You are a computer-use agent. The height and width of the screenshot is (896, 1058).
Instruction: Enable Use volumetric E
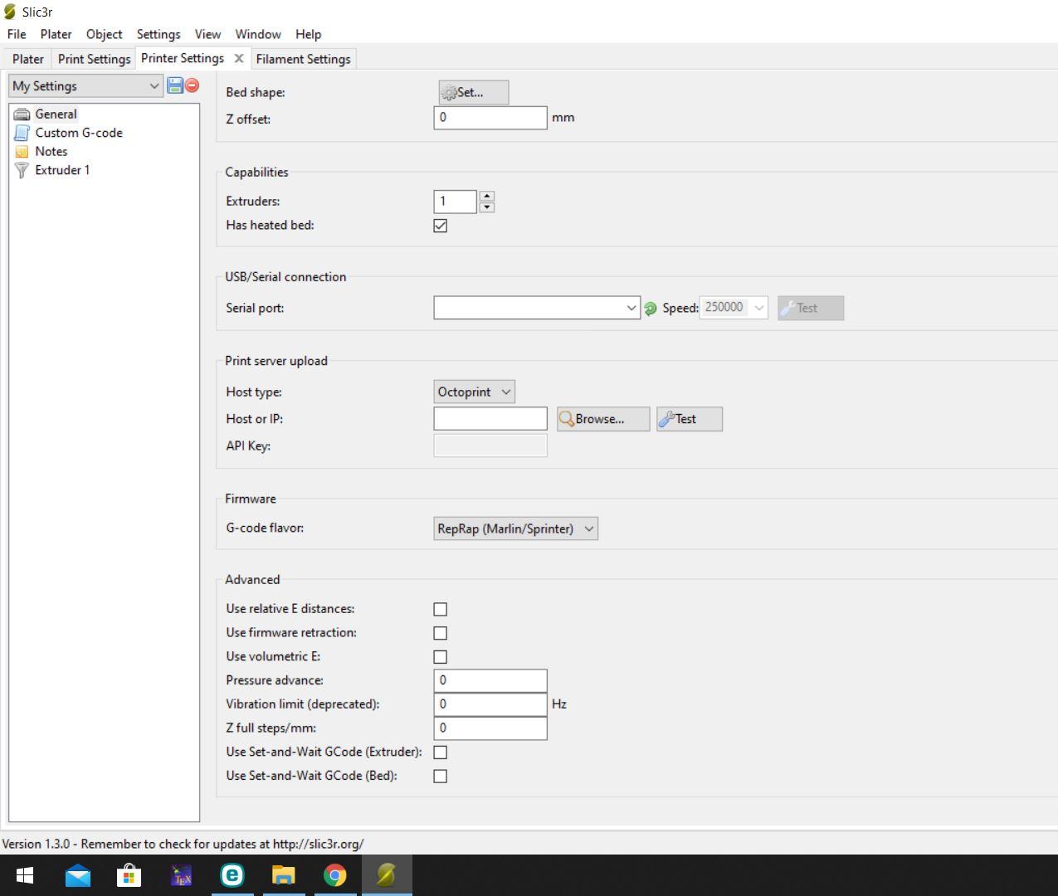point(441,657)
